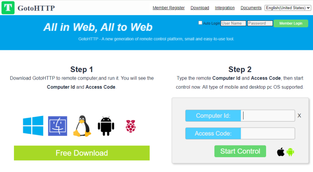This screenshot has height=172, width=313.
Task: Focus the Password field
Action: point(260,23)
